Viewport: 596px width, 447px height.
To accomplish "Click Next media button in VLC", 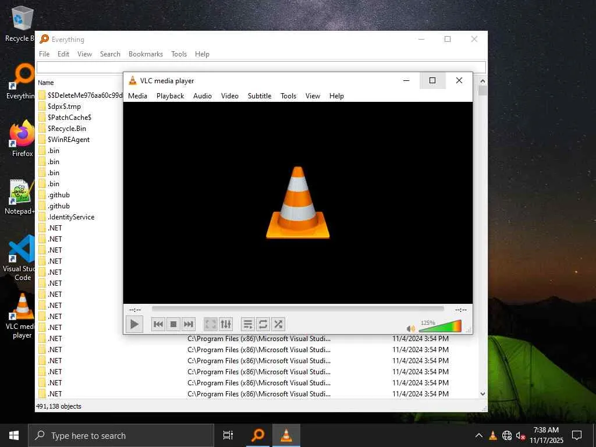I will coord(189,324).
